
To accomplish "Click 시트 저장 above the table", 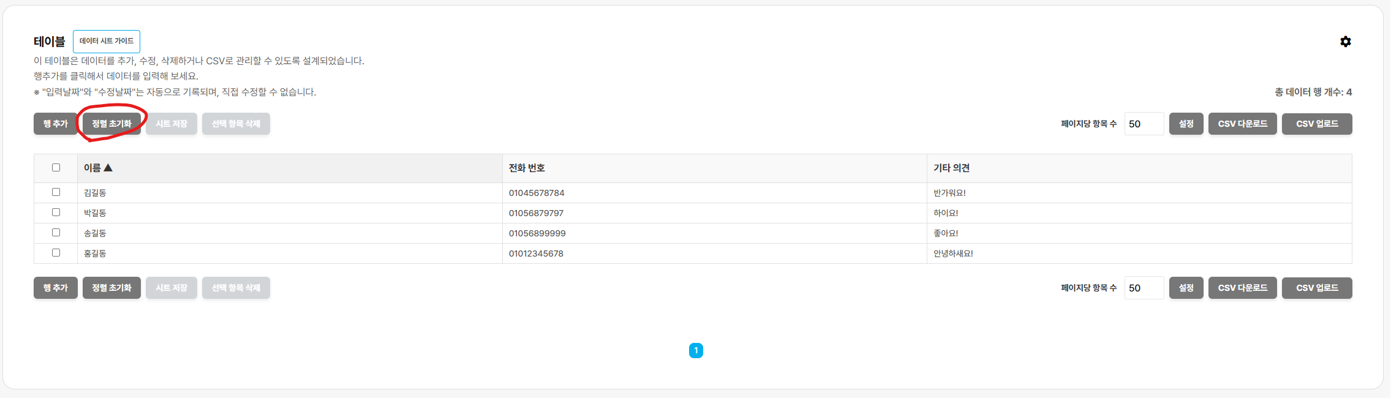I will 172,124.
